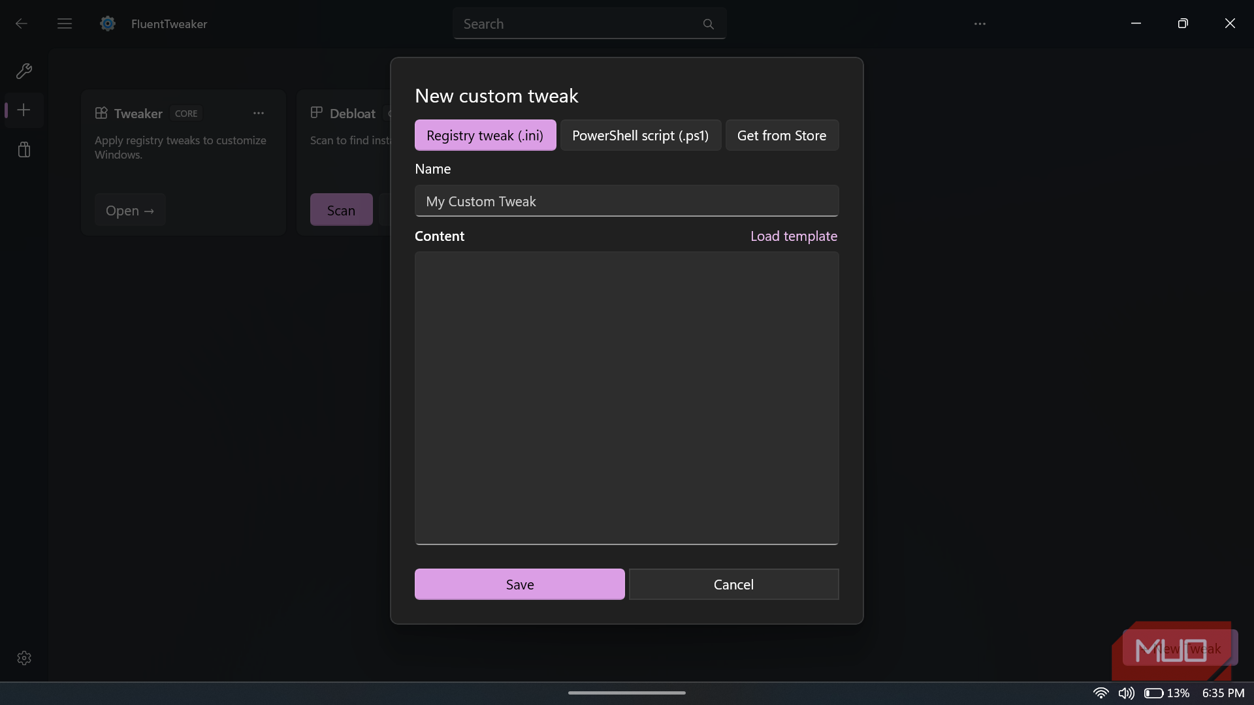1254x705 pixels.
Task: Open the hamburger navigation menu
Action: tap(64, 23)
